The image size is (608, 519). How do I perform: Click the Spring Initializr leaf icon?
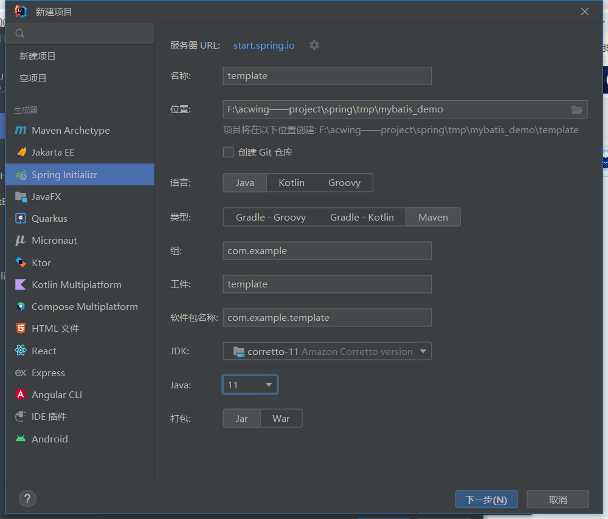pos(21,175)
